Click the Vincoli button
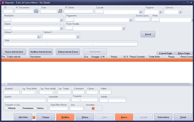The height and width of the screenshot is (122, 194). tap(148, 34)
